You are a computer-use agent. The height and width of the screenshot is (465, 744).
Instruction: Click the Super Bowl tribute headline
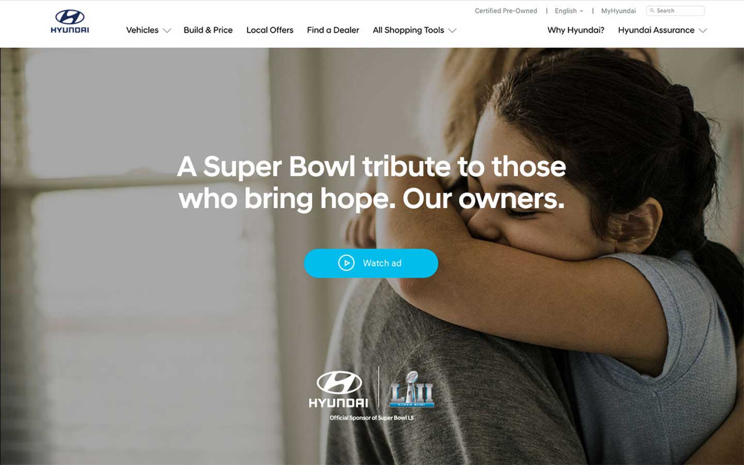[371, 182]
